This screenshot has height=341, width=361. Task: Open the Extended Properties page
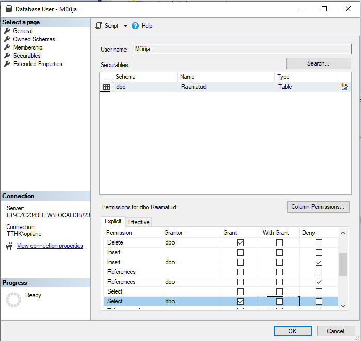pos(38,64)
